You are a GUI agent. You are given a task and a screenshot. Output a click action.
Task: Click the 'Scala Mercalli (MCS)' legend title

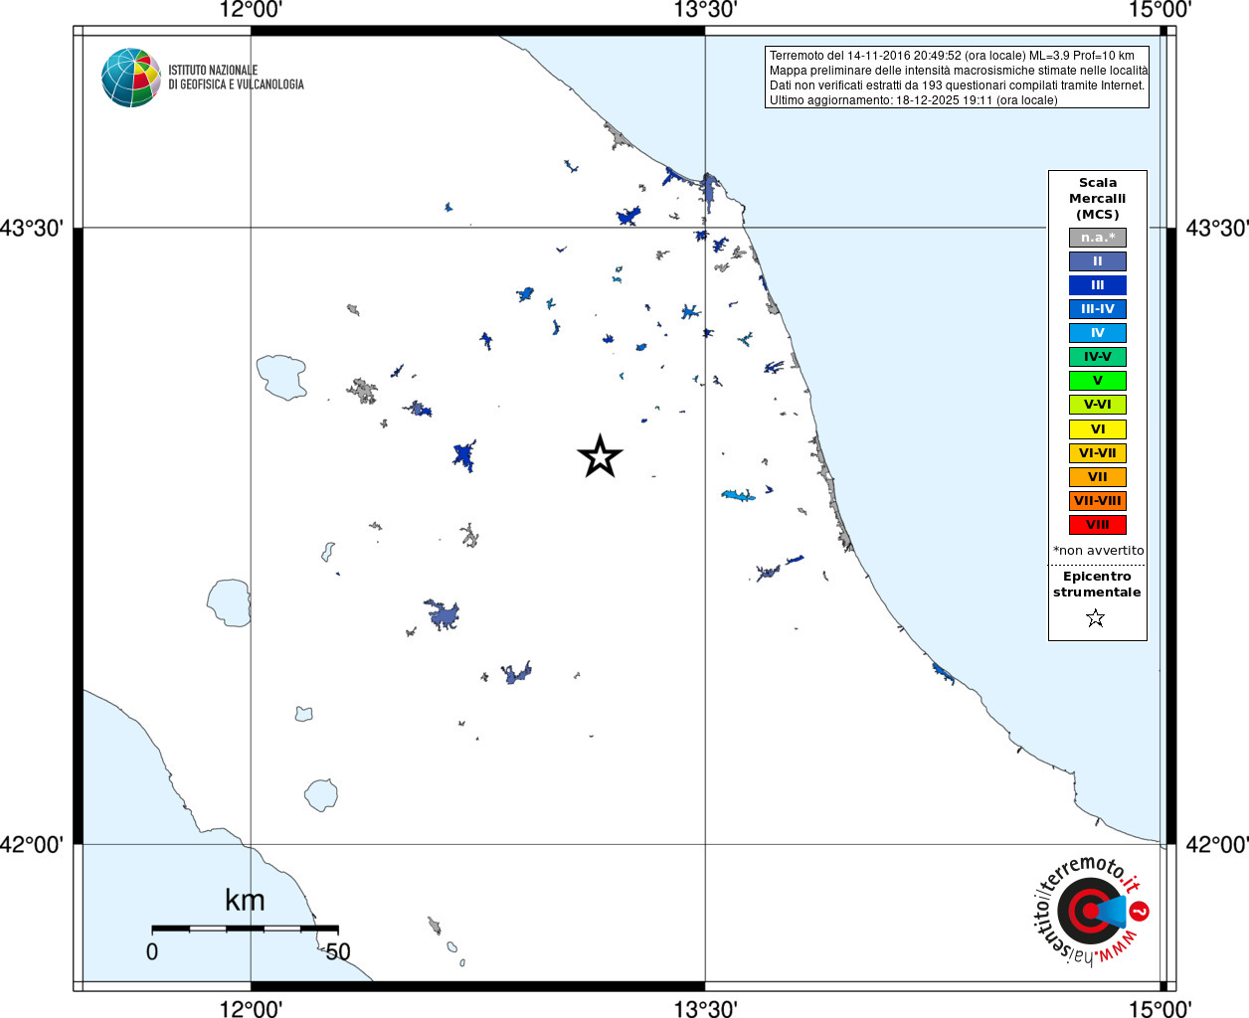[1098, 199]
